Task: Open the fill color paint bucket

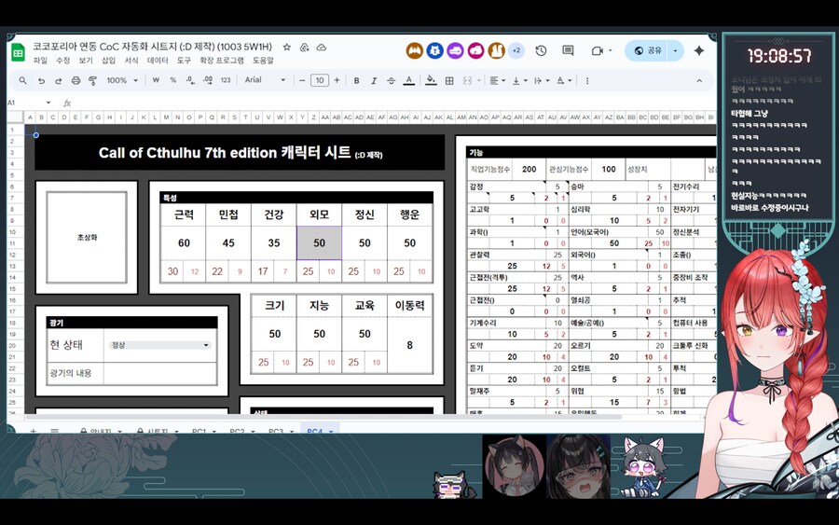Action: click(x=431, y=80)
